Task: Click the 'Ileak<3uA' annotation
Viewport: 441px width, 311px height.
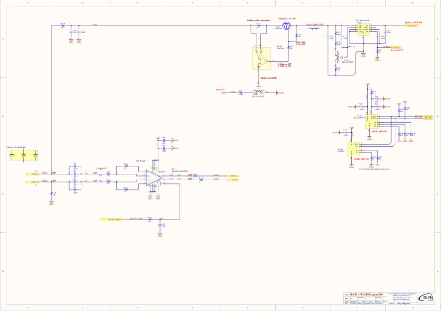Action: [x=269, y=78]
